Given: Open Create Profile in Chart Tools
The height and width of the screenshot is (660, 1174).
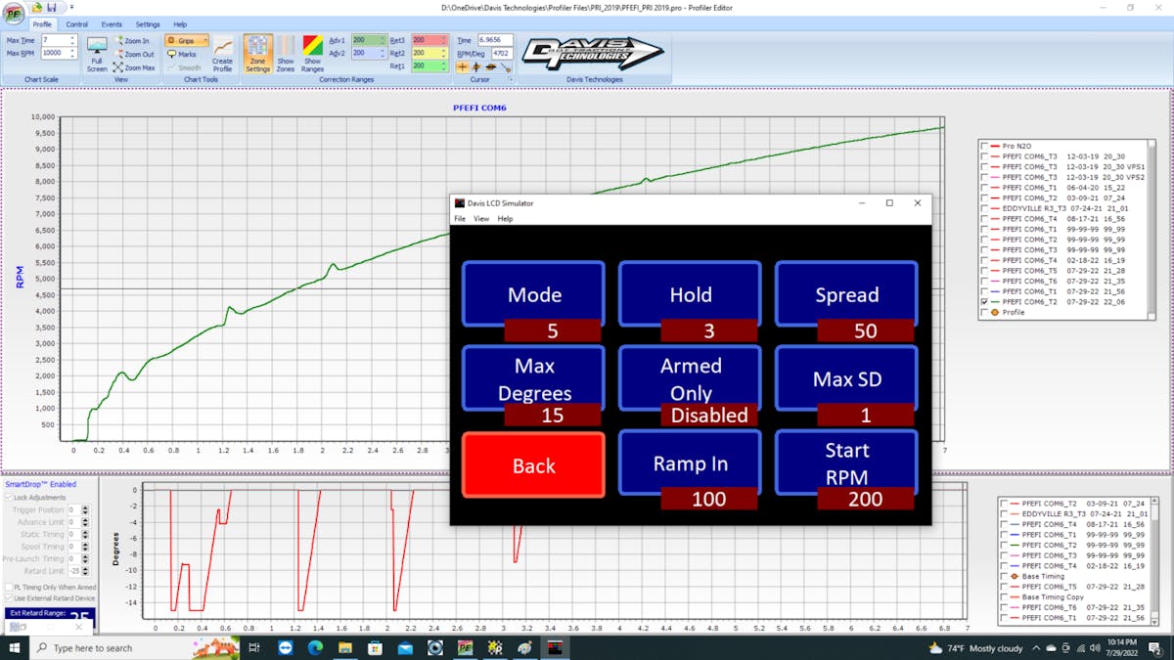Looking at the screenshot, I should pos(222,54).
